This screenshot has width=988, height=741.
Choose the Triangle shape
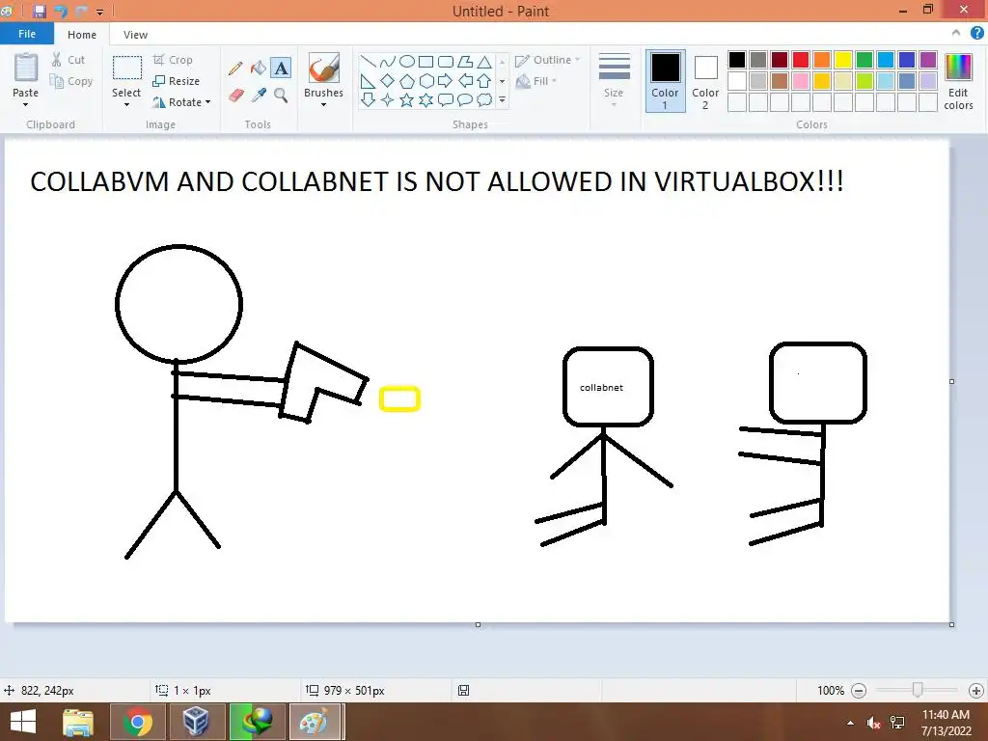coord(484,61)
